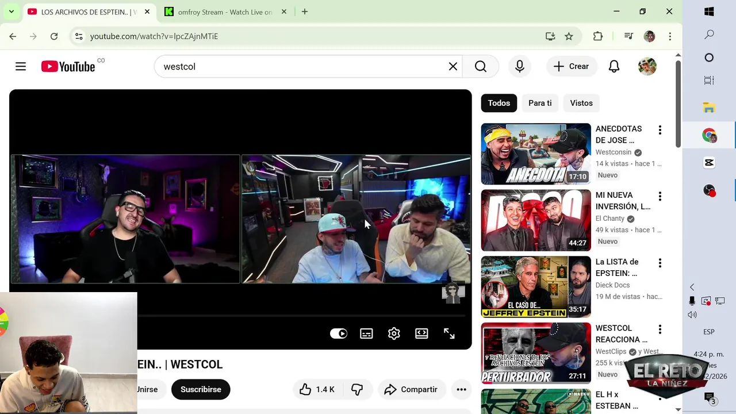Open the La LISTA de EPSTEIN title
The height and width of the screenshot is (414, 736).
(617, 267)
